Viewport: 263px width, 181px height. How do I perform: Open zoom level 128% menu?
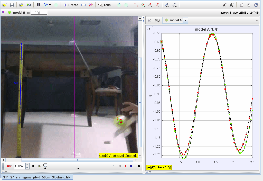point(105,5)
